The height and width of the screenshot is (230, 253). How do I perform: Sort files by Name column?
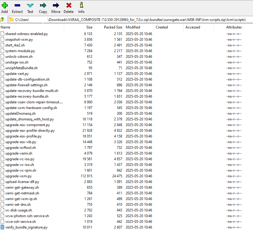[30, 27]
